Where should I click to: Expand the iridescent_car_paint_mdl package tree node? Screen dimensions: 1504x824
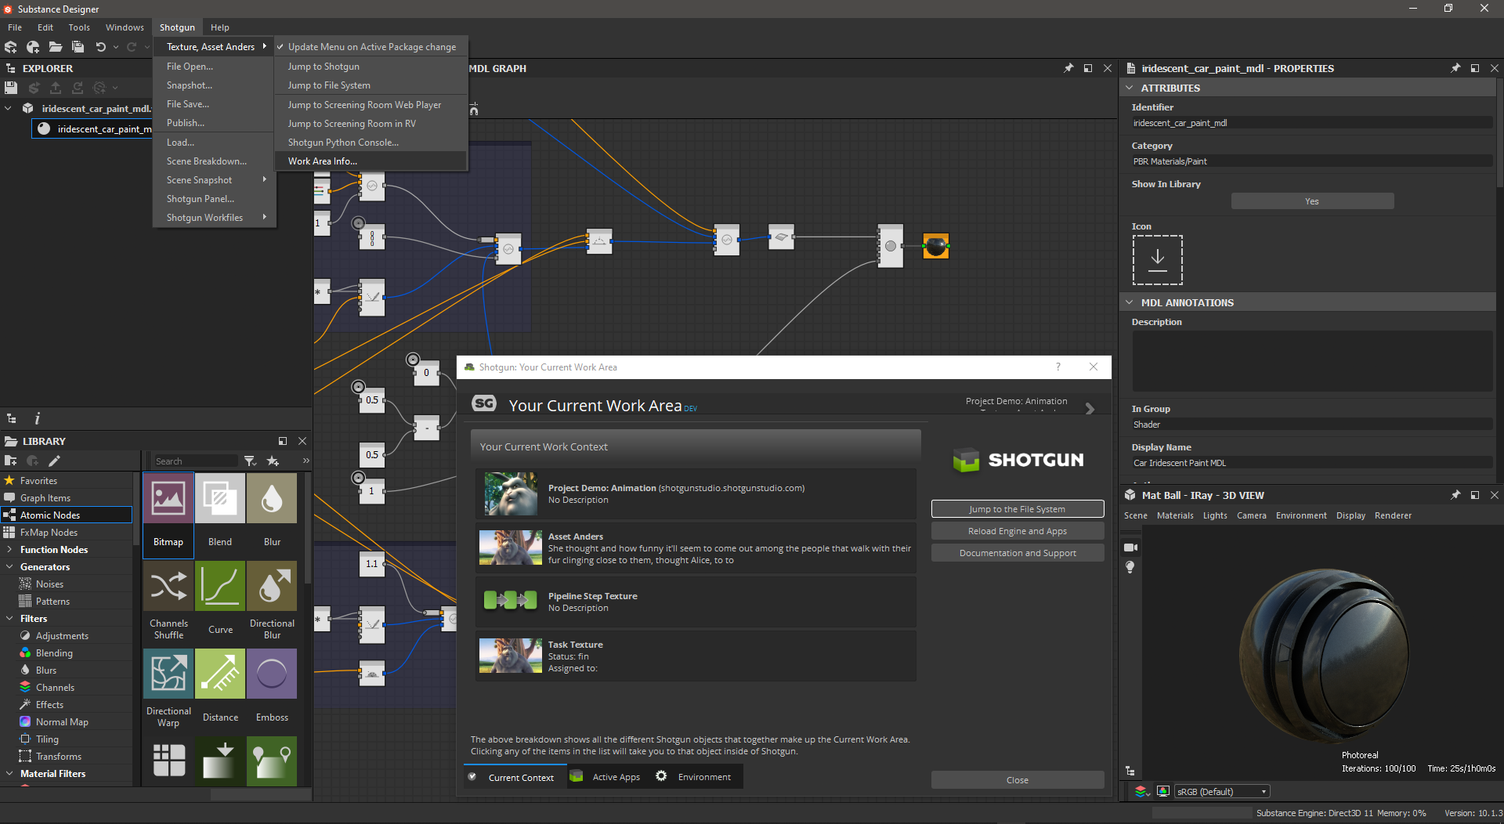click(x=8, y=108)
